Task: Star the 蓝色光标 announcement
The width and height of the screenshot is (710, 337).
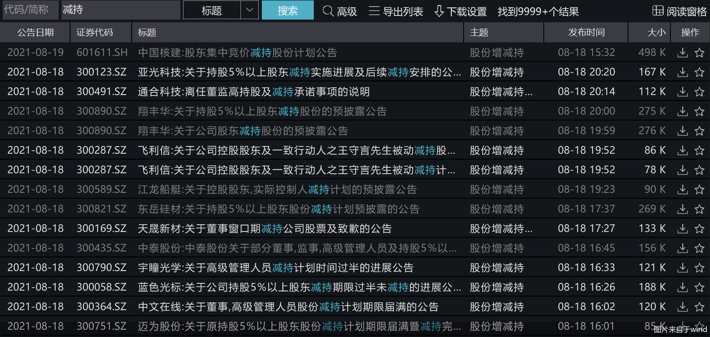Action: click(700, 287)
